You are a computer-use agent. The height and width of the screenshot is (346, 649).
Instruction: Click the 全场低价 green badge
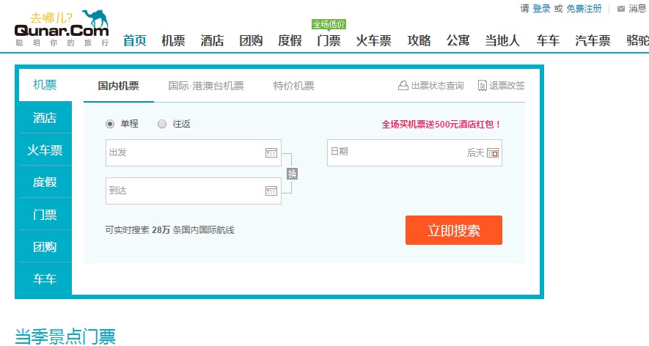(x=329, y=24)
